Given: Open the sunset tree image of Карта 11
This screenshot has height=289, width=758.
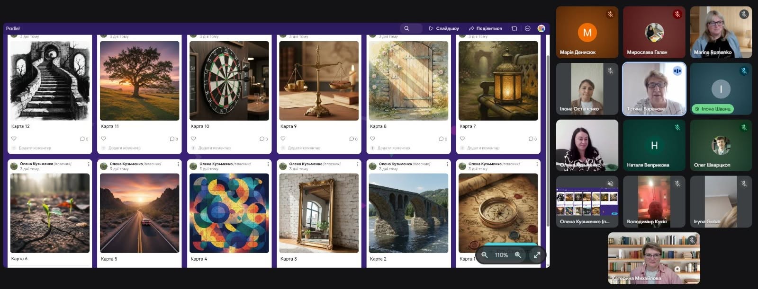Looking at the screenshot, I should tap(140, 81).
